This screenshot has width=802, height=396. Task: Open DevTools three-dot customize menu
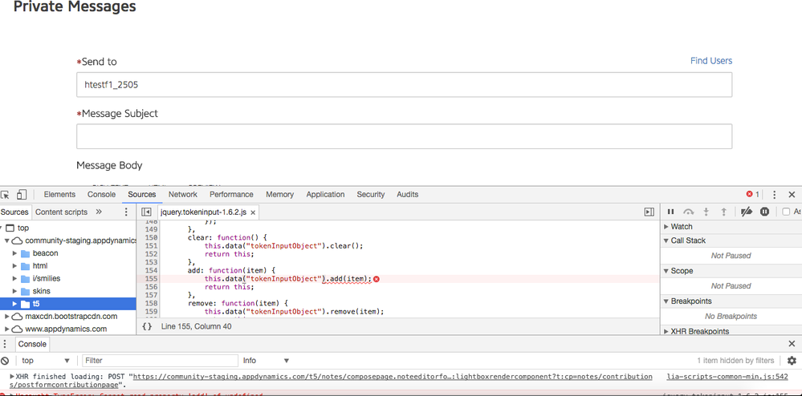(775, 195)
